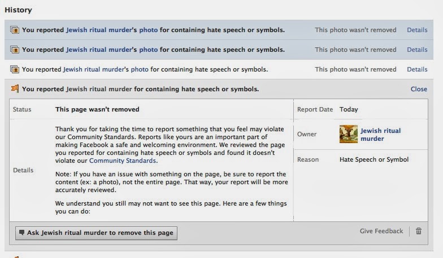
Task: Click the photo report icon in the first history row
Action: click(15, 30)
